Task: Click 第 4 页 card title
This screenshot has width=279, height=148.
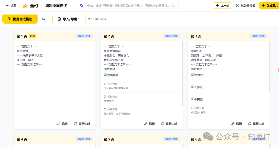Action: click(x=22, y=139)
